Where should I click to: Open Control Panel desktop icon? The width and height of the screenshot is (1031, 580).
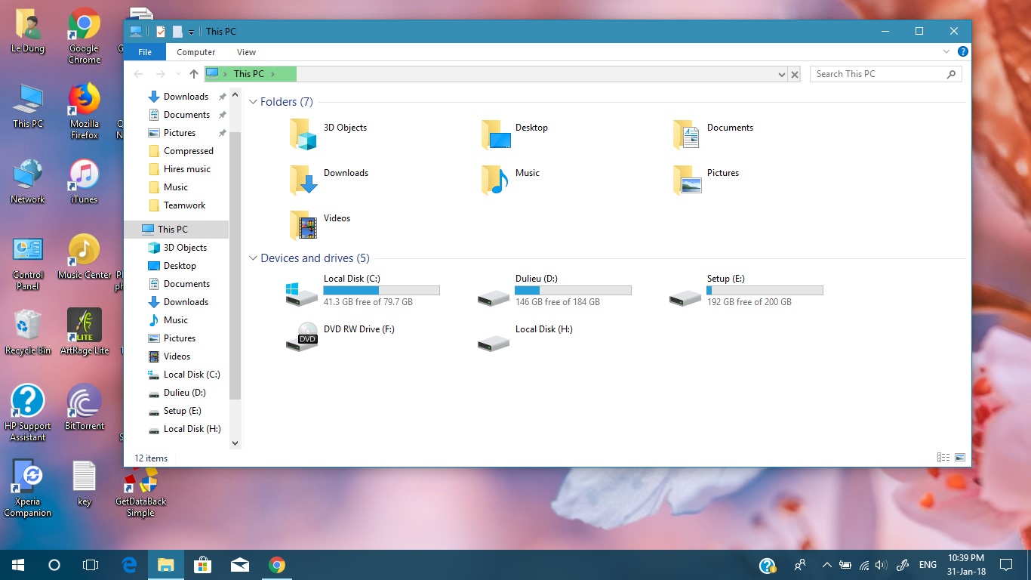click(x=28, y=262)
